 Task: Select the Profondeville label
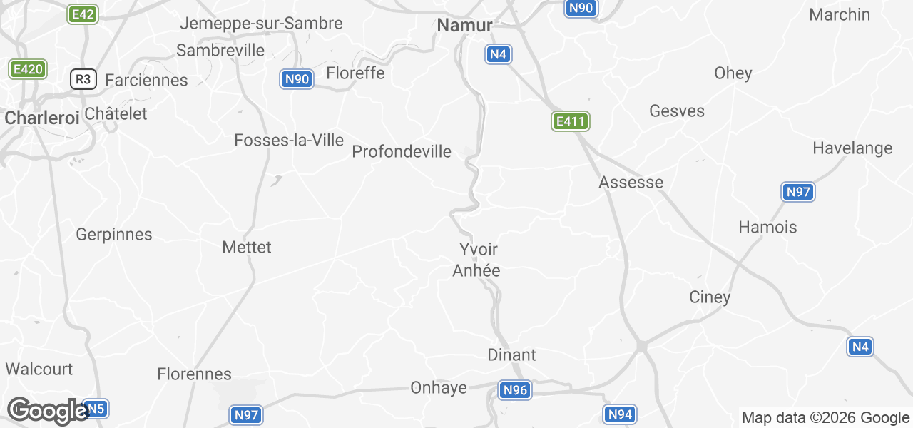point(402,151)
